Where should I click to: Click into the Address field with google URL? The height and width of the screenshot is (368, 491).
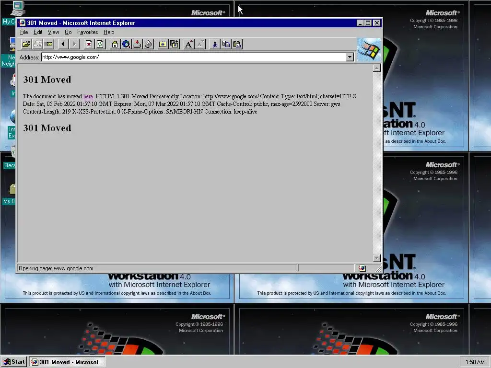click(194, 57)
